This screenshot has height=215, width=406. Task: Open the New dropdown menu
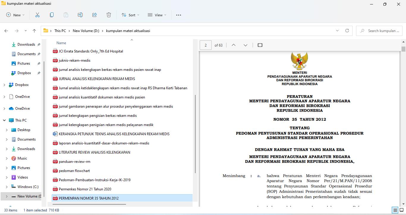tap(15, 15)
